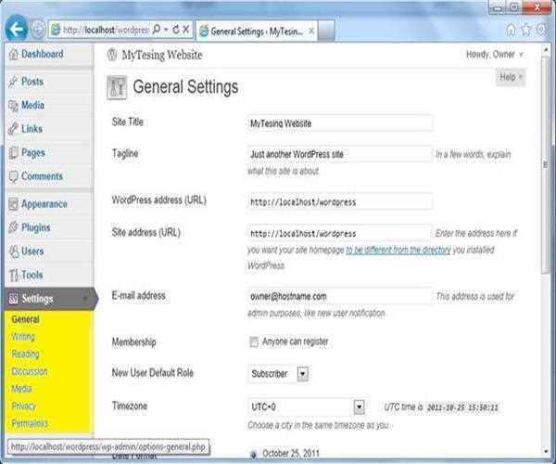Click the Comments bubble icon
556x464 pixels.
pyautogui.click(x=12, y=176)
